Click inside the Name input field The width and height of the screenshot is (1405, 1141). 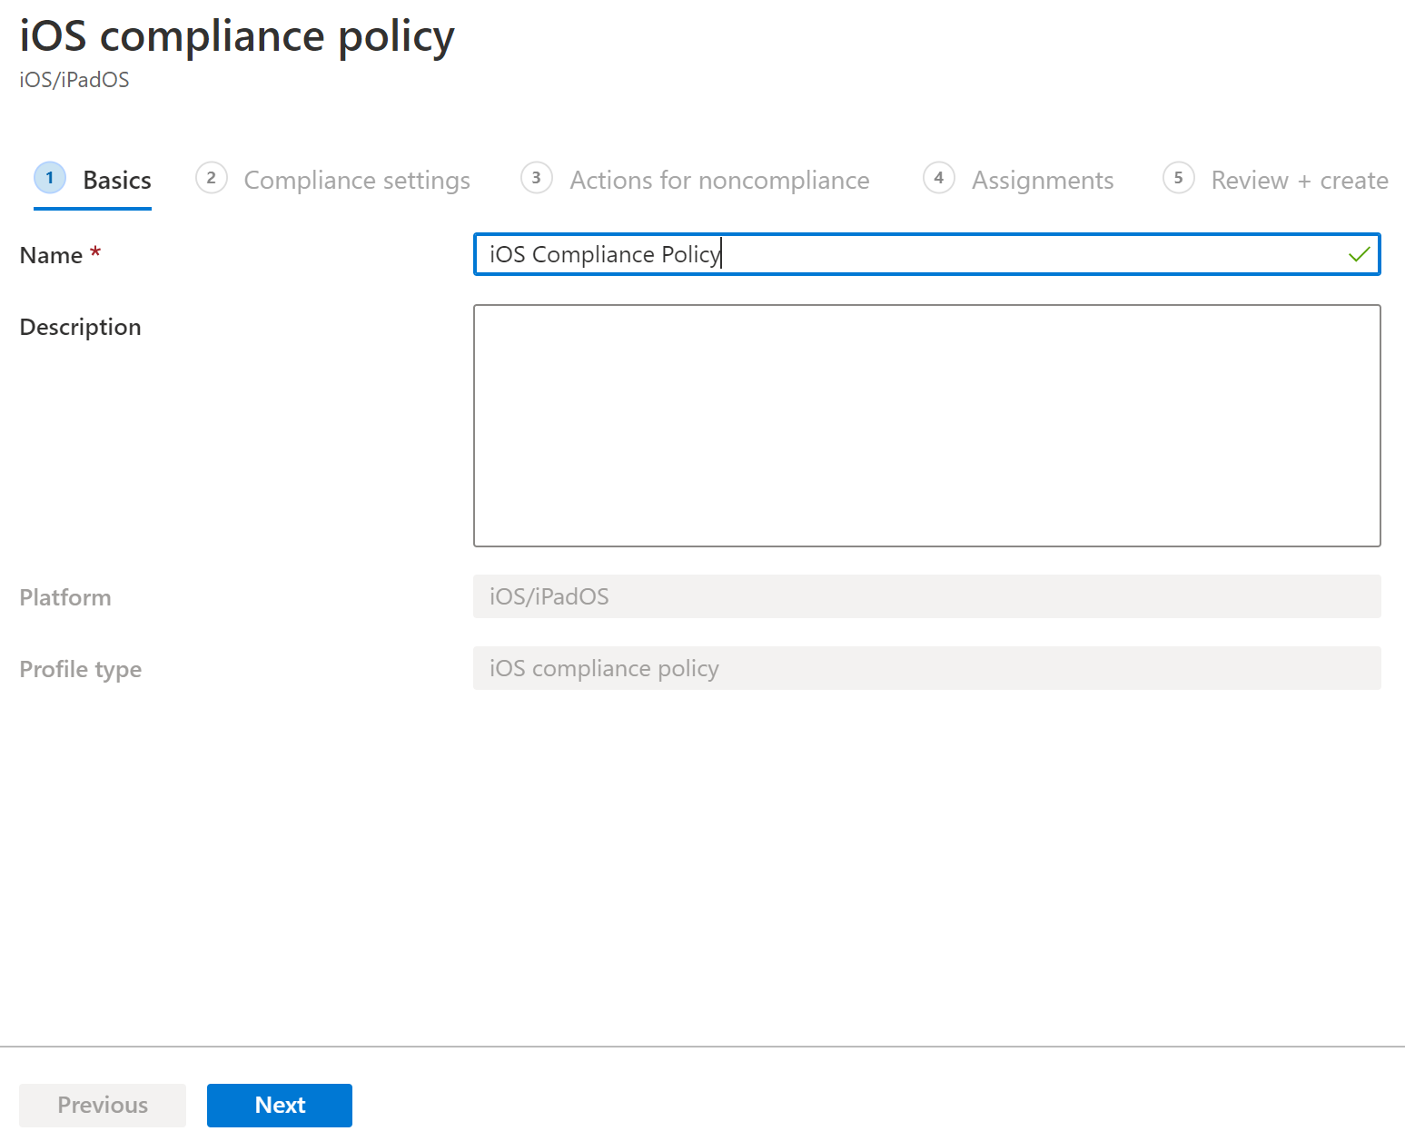pos(908,254)
